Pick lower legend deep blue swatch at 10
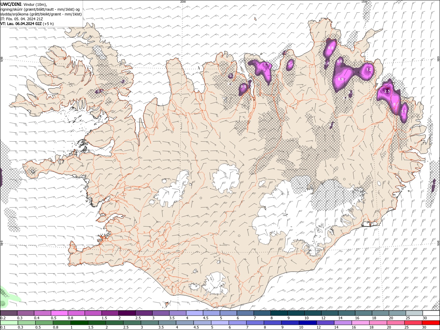Screen dimensions: 440x330 pyautogui.click(x=308, y=323)
